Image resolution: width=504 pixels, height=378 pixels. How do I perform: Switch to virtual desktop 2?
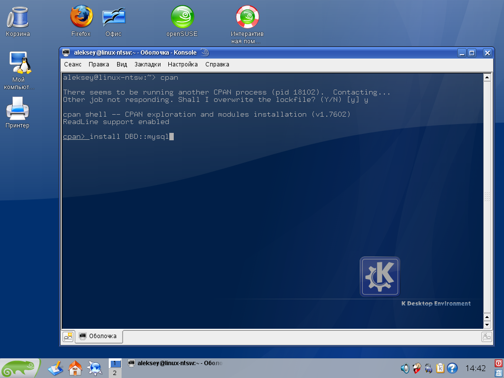(115, 373)
